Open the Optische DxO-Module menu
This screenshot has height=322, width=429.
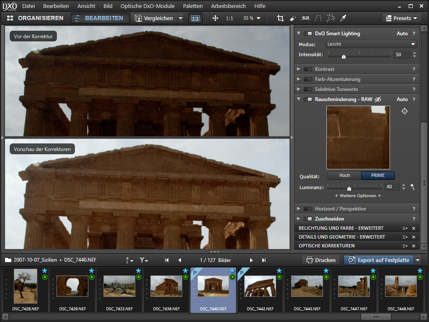pos(147,6)
